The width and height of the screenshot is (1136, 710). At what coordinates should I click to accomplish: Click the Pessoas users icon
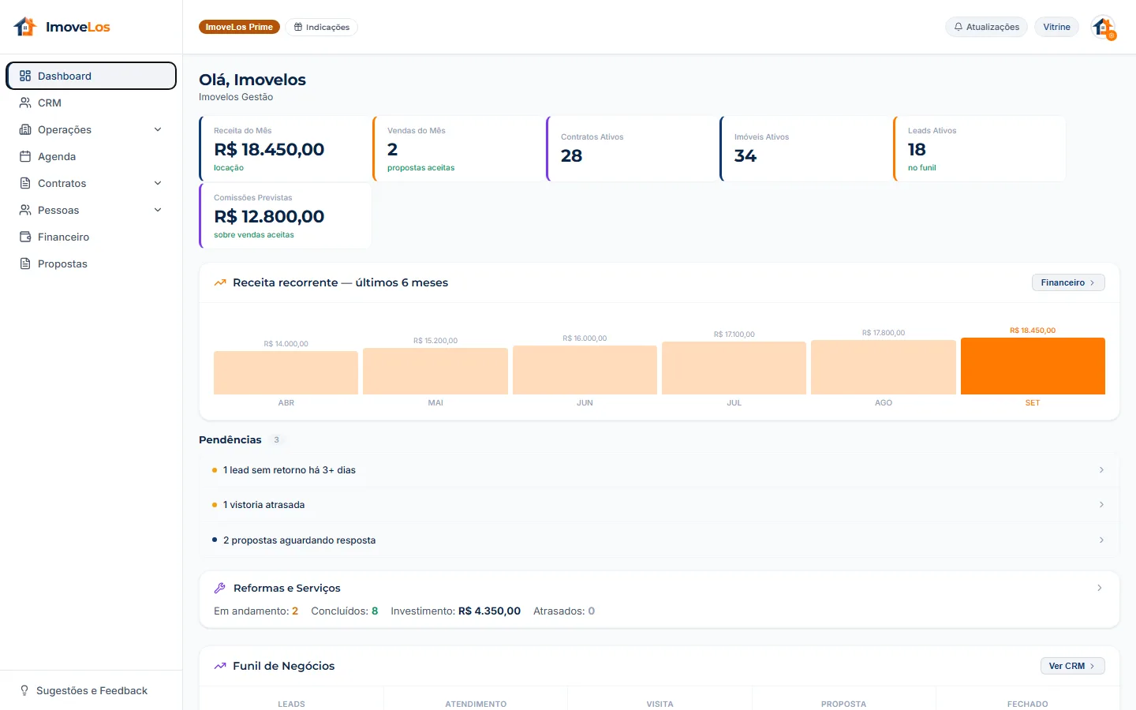pyautogui.click(x=25, y=210)
